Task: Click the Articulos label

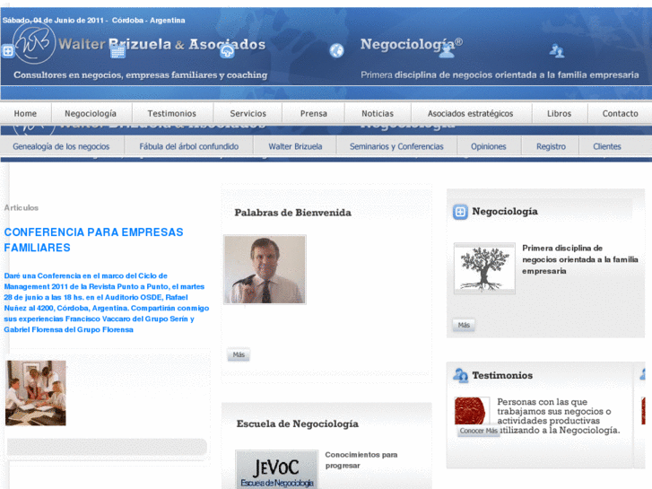Action: 22,207
